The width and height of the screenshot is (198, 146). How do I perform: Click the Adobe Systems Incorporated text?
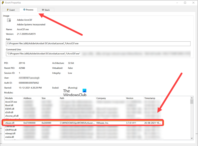pos(31,24)
